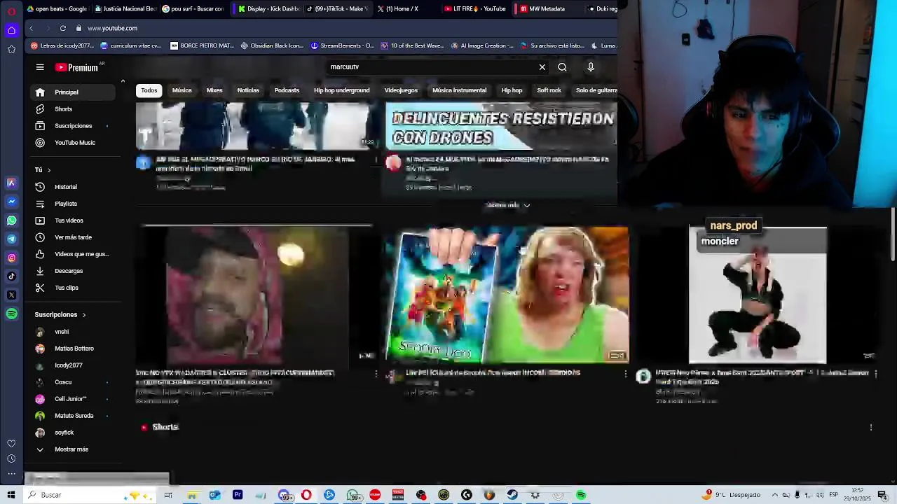897x504 pixels.
Task: Open Spotify from the Windows taskbar
Action: pos(581,495)
